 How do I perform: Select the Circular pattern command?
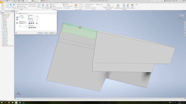coord(88,6)
